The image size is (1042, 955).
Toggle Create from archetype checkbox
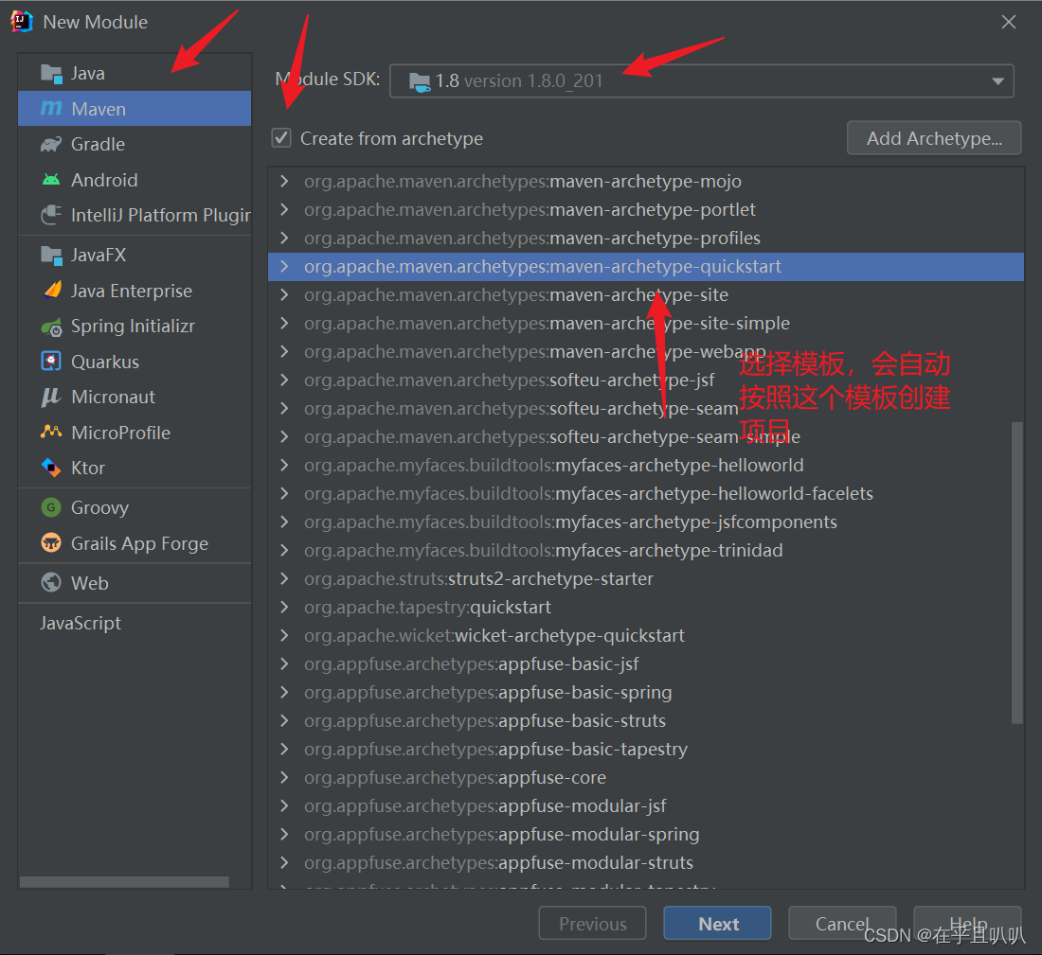[281, 138]
